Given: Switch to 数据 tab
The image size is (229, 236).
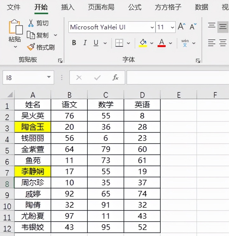Looking at the screenshot, I should (x=201, y=7).
